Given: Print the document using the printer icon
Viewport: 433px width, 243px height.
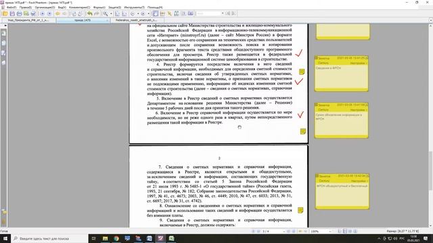Looking at the screenshot, I should 19,13.
